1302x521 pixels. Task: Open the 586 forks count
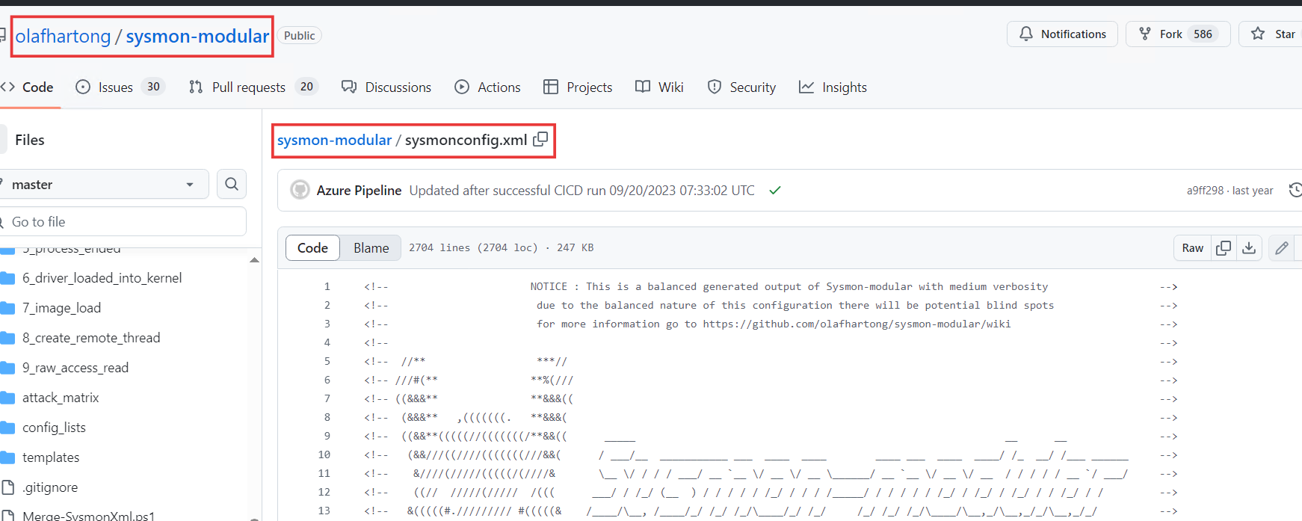point(1203,34)
